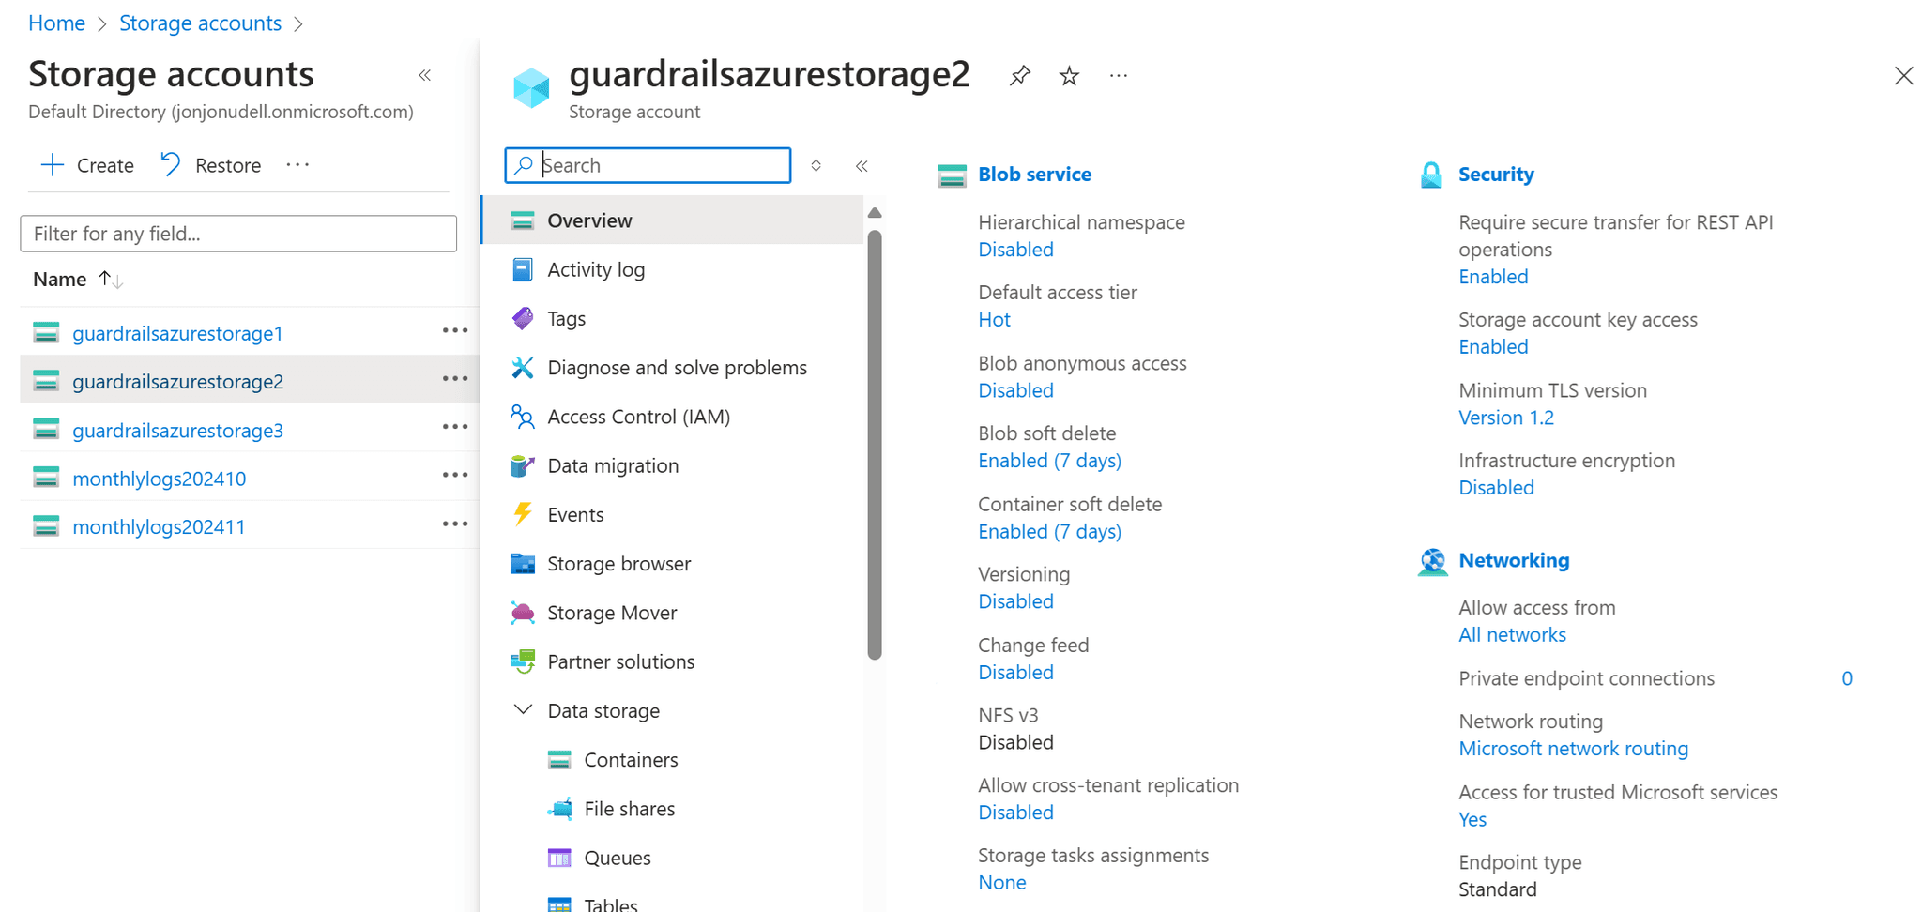Viewport: 1922px width, 912px height.
Task: Open Diagnose and solve problems
Action: [677, 367]
